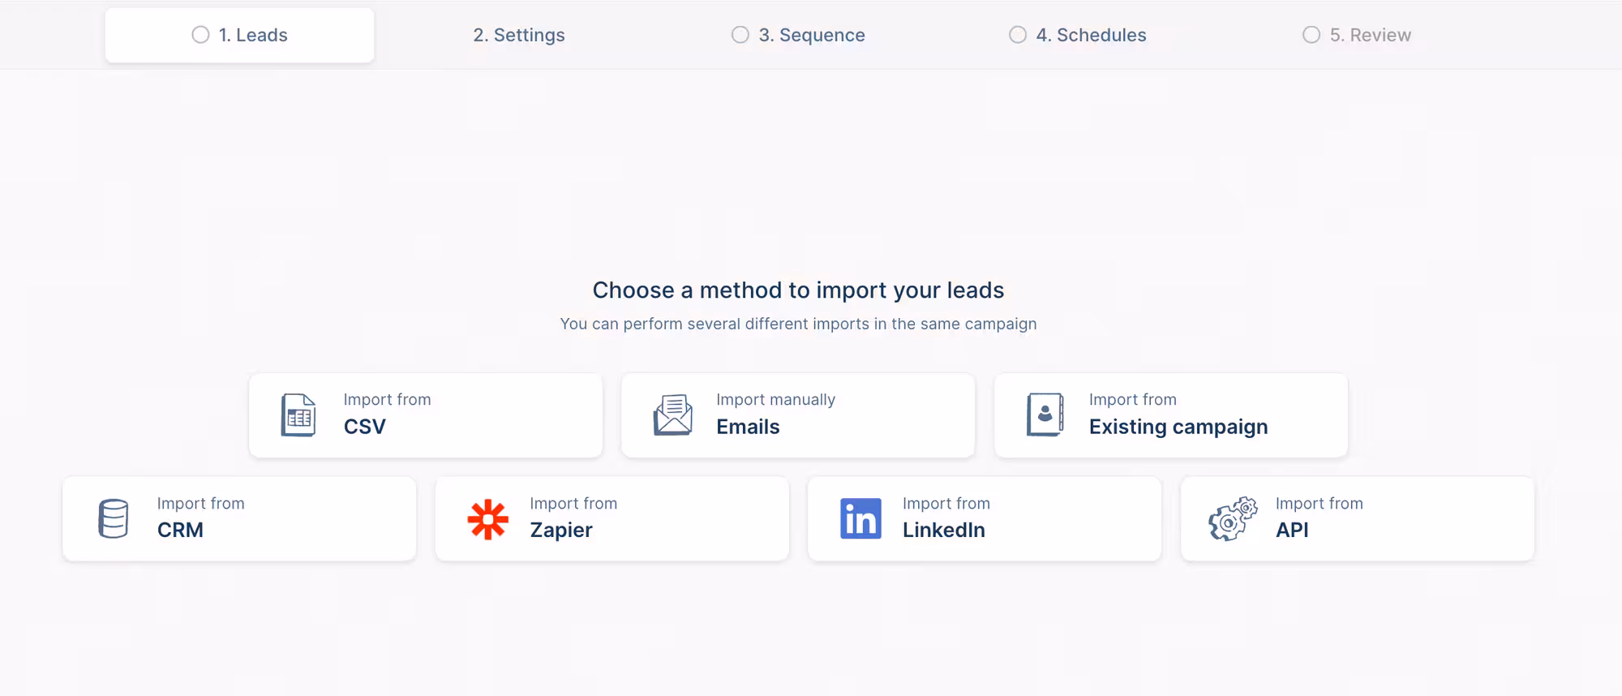The width and height of the screenshot is (1622, 696).
Task: Select the radio circle beside 5. Review
Action: point(1311,35)
